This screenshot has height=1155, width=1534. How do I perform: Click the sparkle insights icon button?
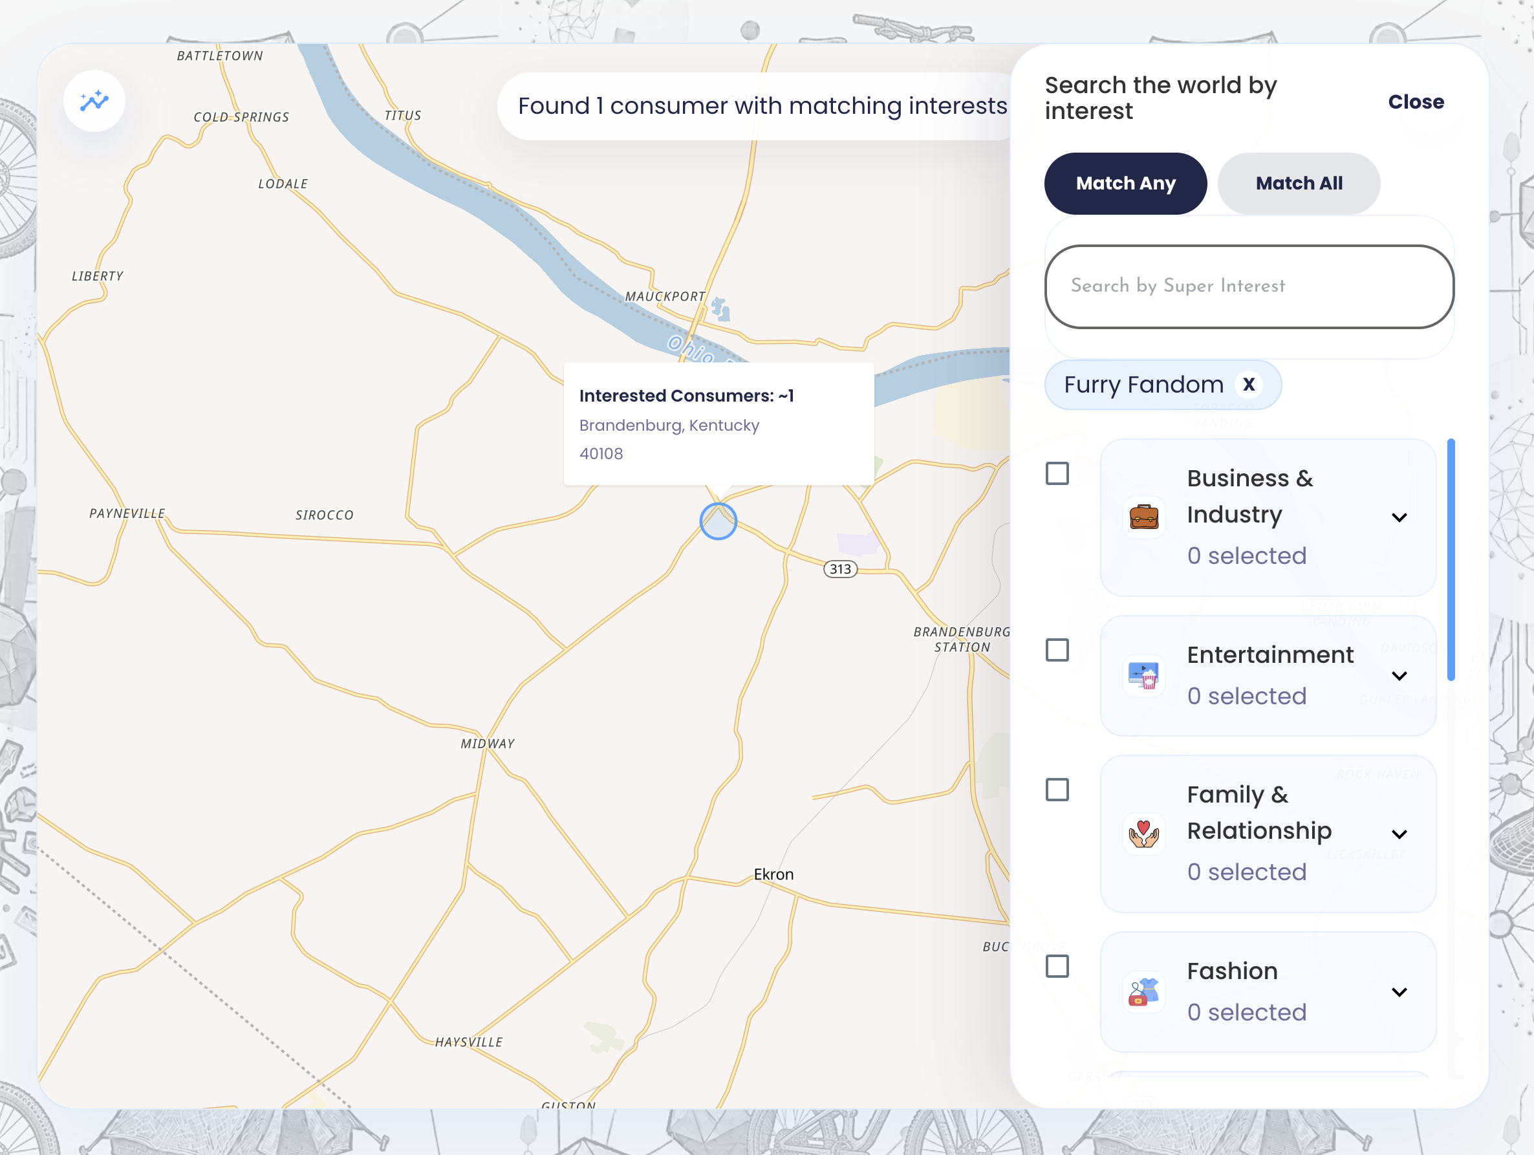94,102
